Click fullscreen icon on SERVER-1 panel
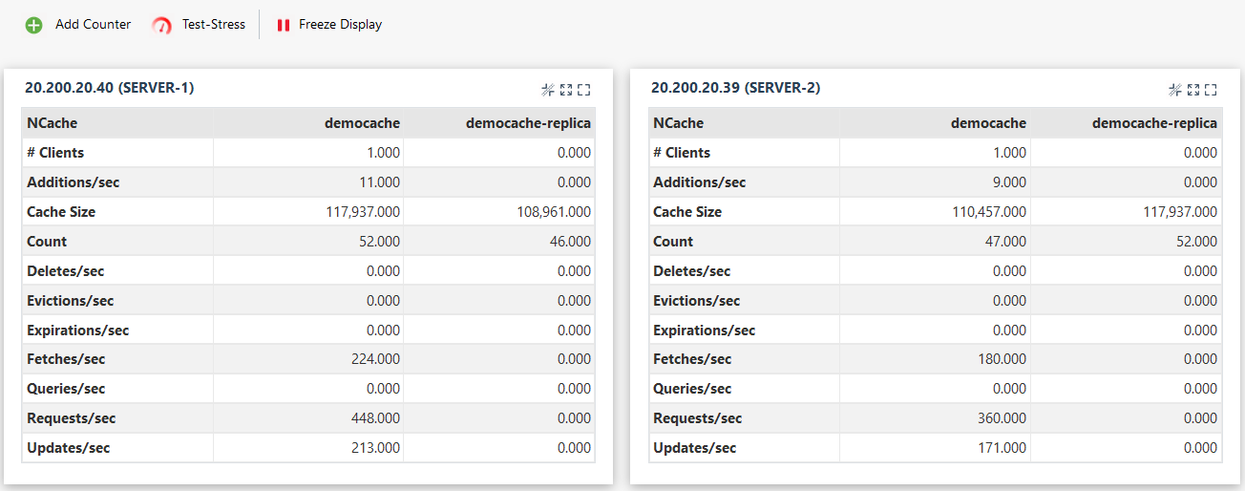 [584, 90]
